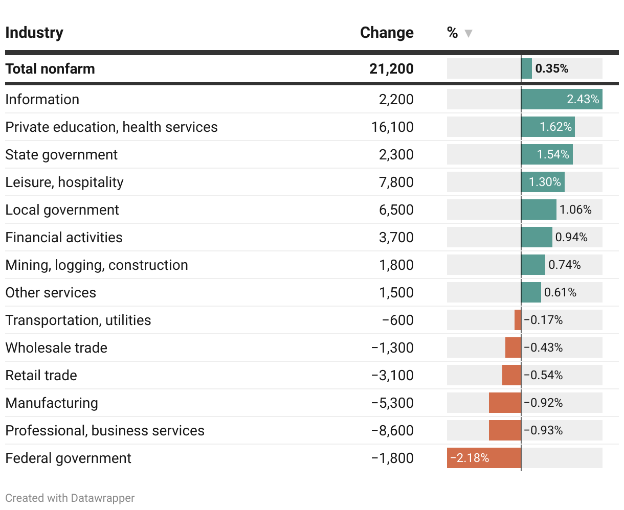Select the Manufacturing row label
This screenshot has height=510, width=624.
click(52, 403)
